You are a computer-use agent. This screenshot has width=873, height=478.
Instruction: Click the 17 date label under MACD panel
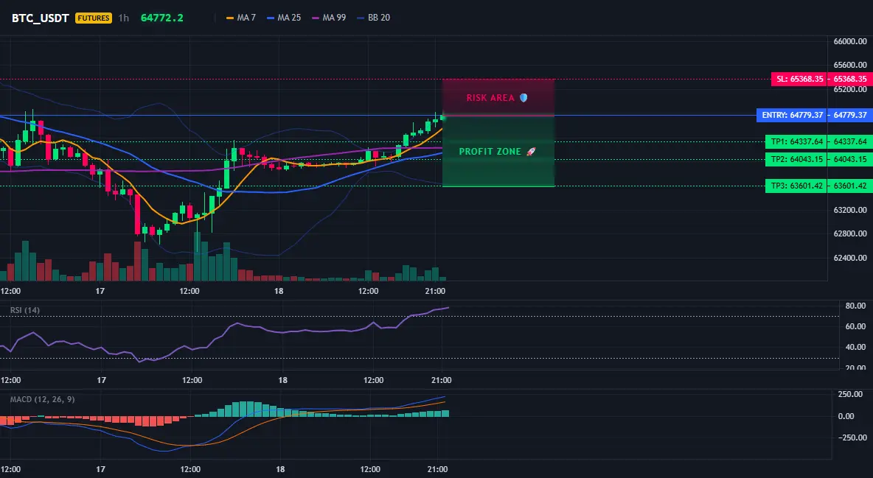pos(101,469)
